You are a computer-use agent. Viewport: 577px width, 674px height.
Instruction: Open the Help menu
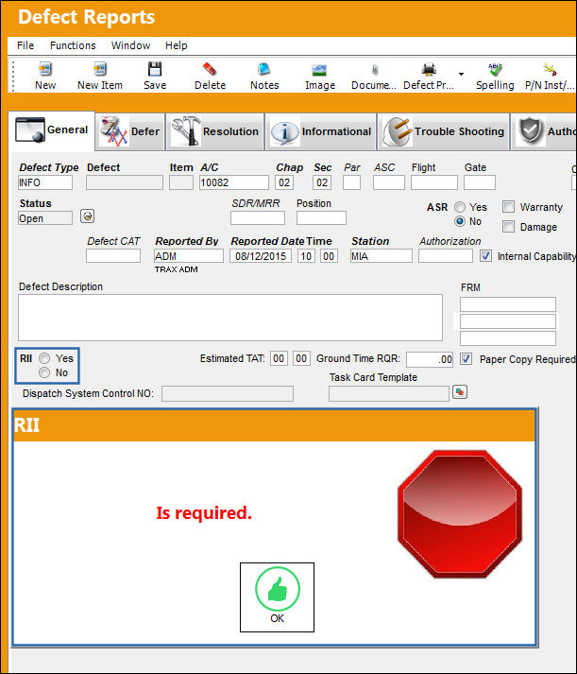tap(176, 45)
